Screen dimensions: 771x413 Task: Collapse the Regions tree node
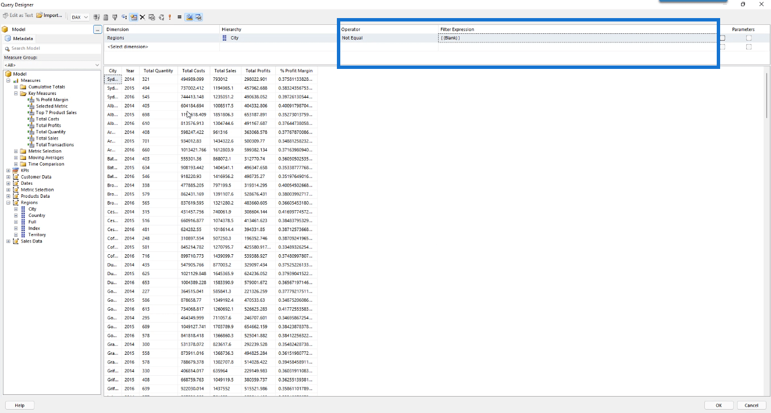(x=8, y=202)
